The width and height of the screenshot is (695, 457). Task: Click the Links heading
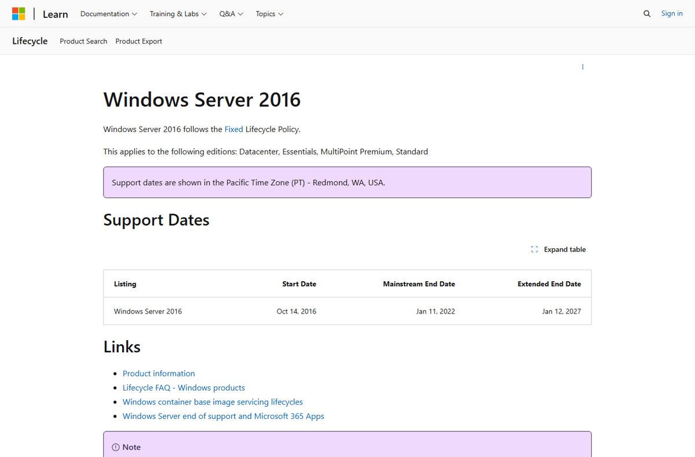(x=122, y=347)
